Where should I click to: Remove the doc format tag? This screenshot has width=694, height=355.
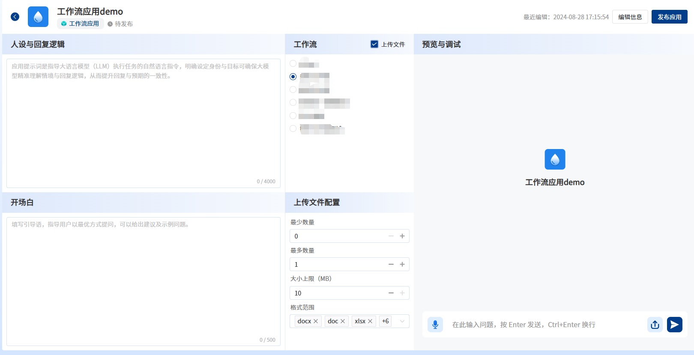click(343, 321)
